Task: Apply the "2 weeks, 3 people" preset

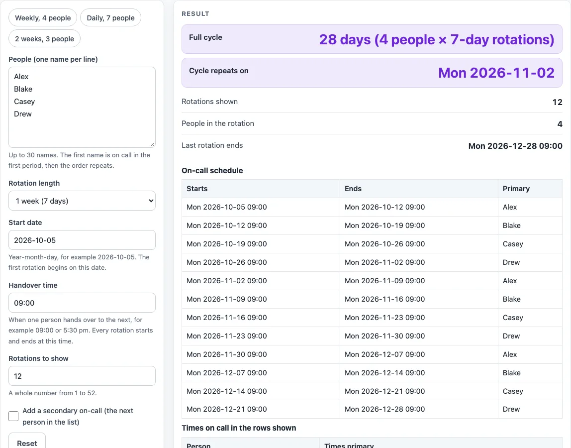Action: (x=44, y=39)
